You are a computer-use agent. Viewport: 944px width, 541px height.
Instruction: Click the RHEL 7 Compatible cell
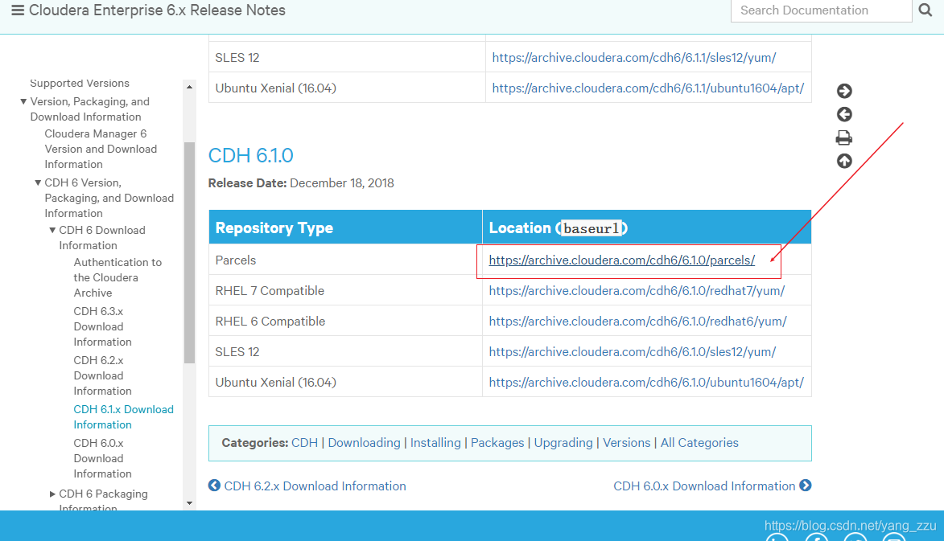(345, 290)
